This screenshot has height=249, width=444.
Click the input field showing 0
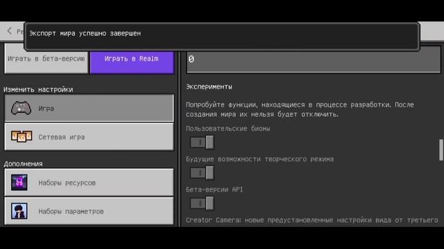314,59
